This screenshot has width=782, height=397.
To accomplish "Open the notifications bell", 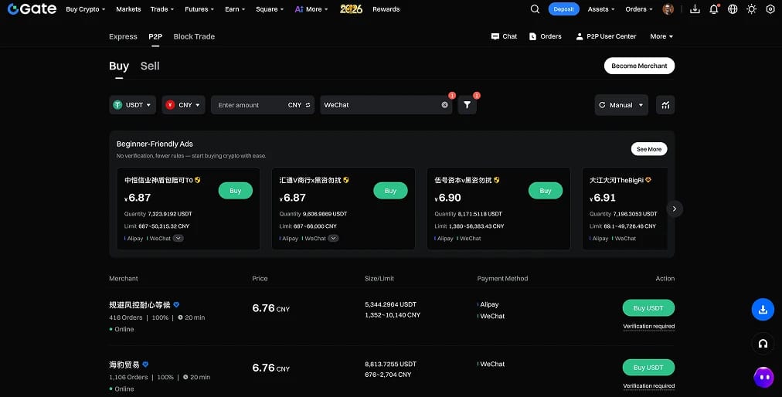I will pyautogui.click(x=714, y=9).
